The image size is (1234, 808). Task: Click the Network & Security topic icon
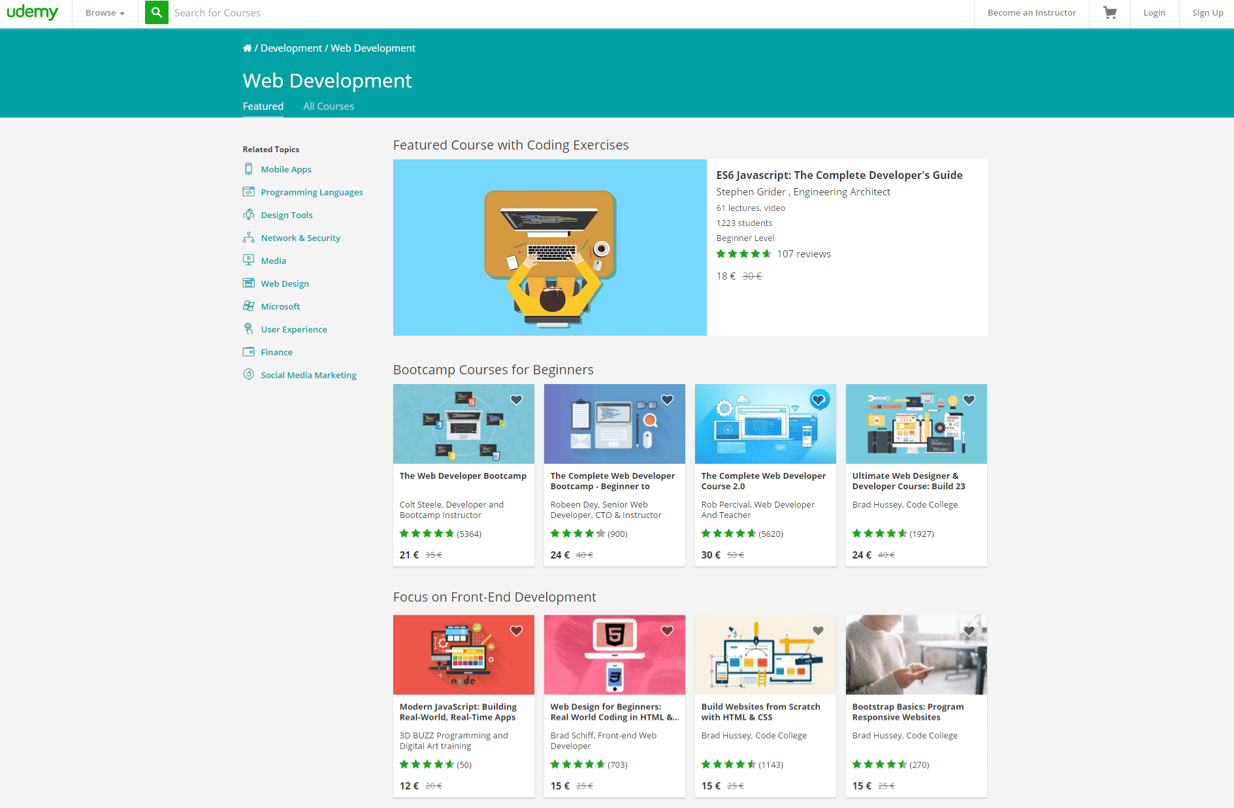[x=248, y=238]
